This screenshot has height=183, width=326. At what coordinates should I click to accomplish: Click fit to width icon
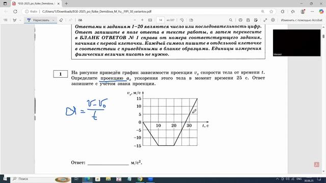(x=150, y=20)
